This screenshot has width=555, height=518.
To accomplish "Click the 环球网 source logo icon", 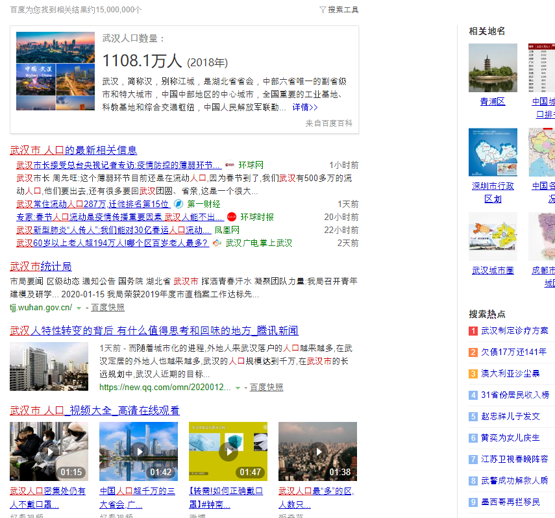I will [229, 165].
